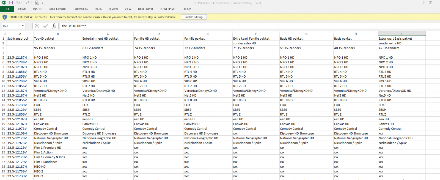
Task: Click the Enable Editing button
Action: pos(194,17)
